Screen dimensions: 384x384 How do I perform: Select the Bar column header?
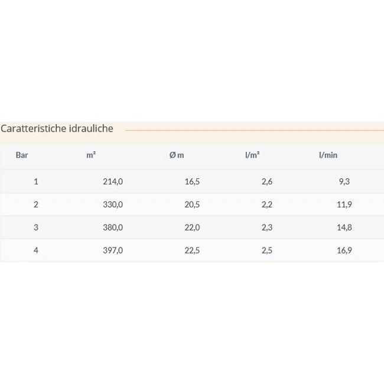pyautogui.click(x=22, y=155)
